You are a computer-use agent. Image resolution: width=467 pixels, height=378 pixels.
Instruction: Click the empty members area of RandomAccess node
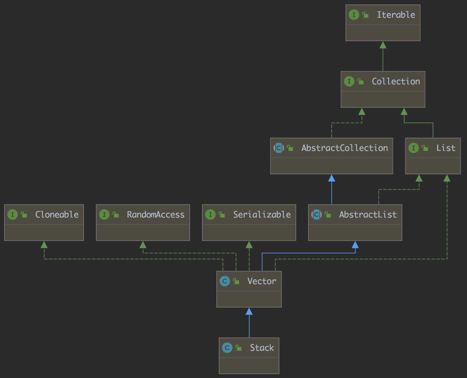click(x=143, y=232)
